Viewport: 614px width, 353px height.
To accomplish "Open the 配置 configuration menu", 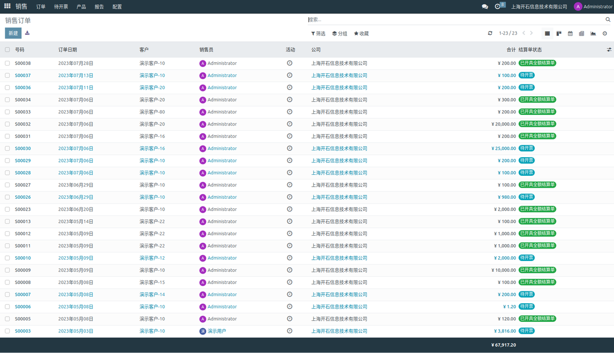I will click(117, 7).
